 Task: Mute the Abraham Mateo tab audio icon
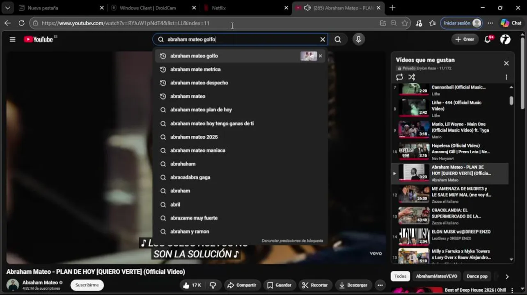307,8
